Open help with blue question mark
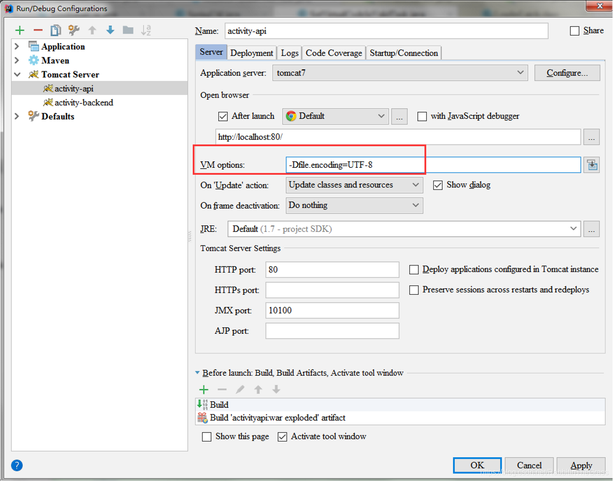 pyautogui.click(x=17, y=465)
